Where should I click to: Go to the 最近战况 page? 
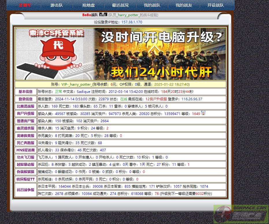pyautogui.click(x=120, y=5)
